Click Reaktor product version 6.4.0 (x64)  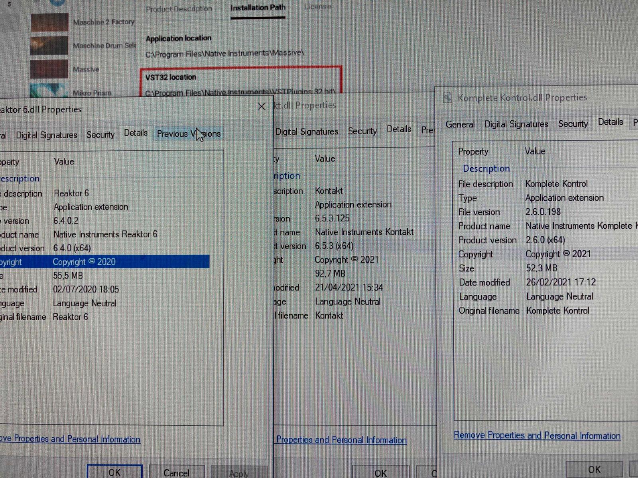[x=72, y=248]
